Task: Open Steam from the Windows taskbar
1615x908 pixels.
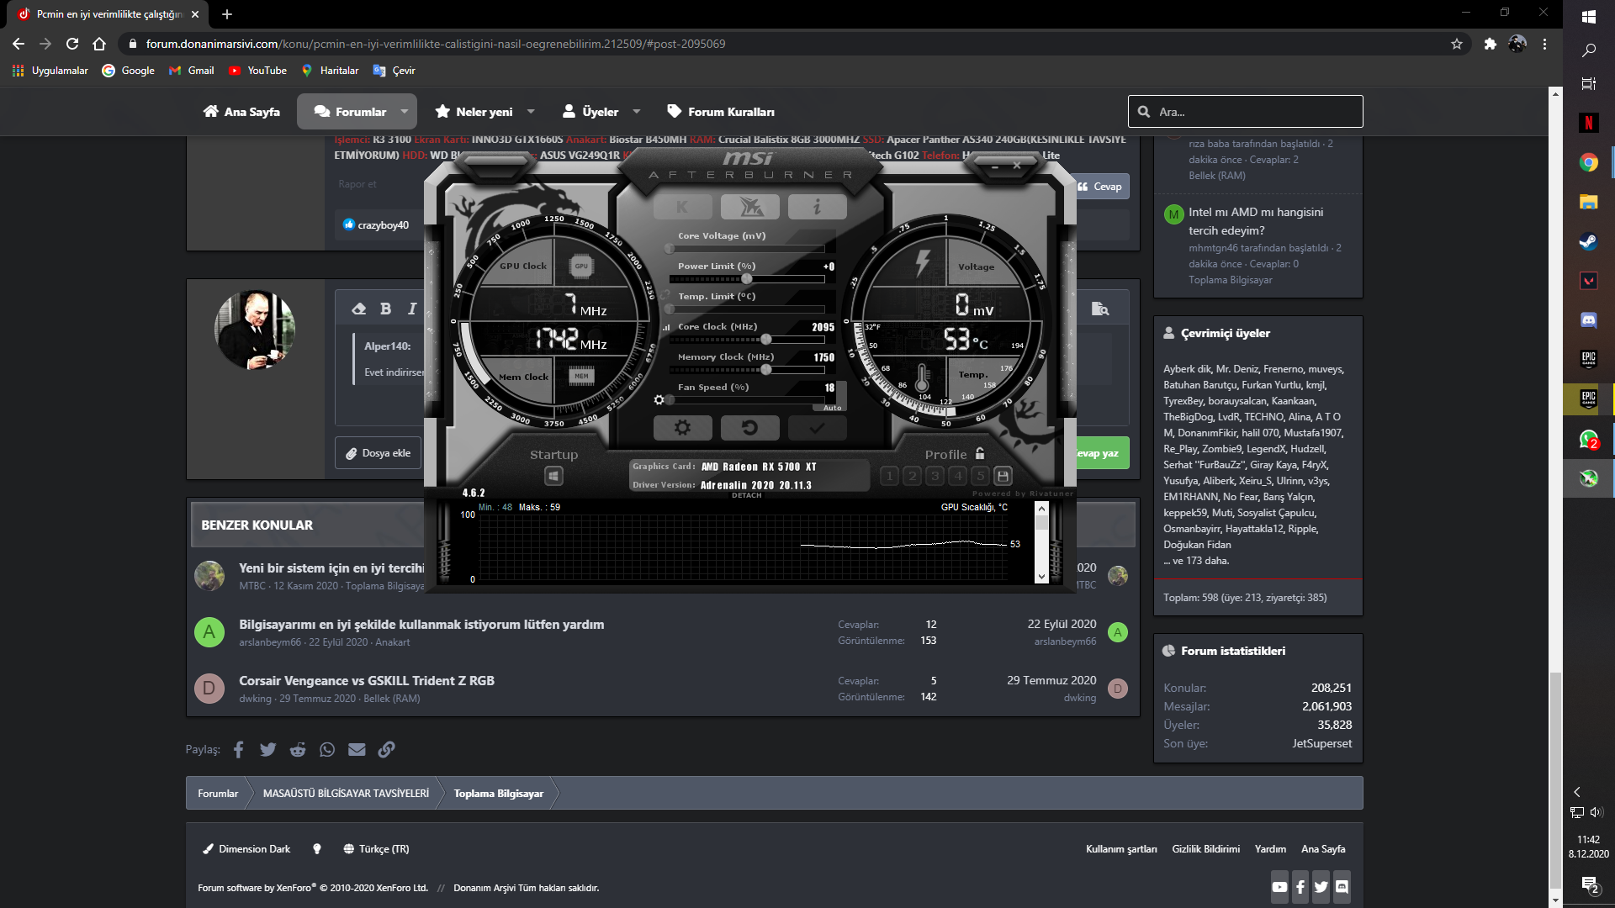Action: point(1588,241)
